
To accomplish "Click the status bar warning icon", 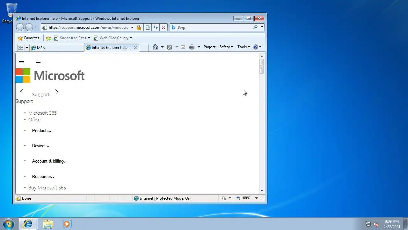I will (x=18, y=198).
